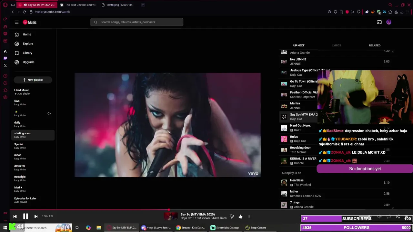This screenshot has height=232, width=413.
Task: Open Twitch in the Opera sidebar
Action: coord(5,58)
